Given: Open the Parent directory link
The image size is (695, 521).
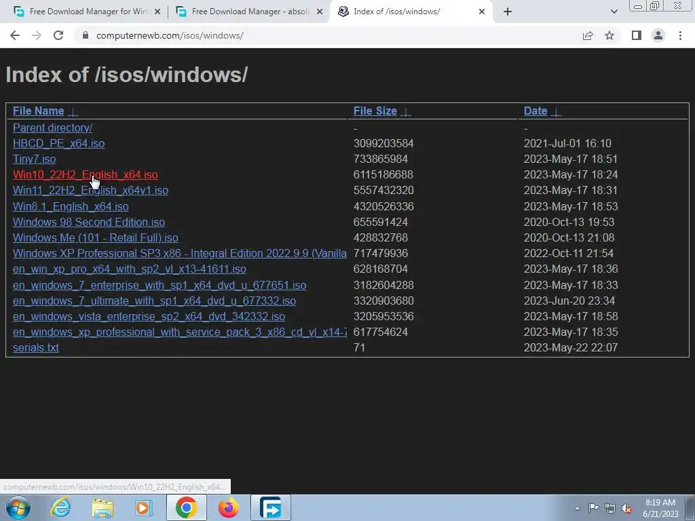Looking at the screenshot, I should pyautogui.click(x=52, y=128).
